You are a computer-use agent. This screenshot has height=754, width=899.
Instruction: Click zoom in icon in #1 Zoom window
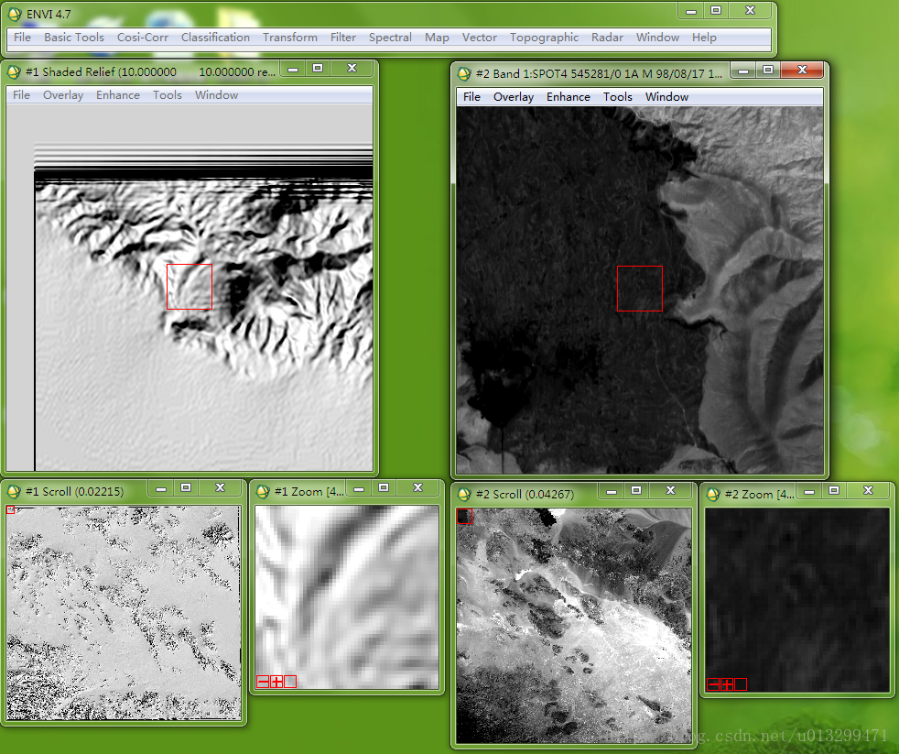276,682
